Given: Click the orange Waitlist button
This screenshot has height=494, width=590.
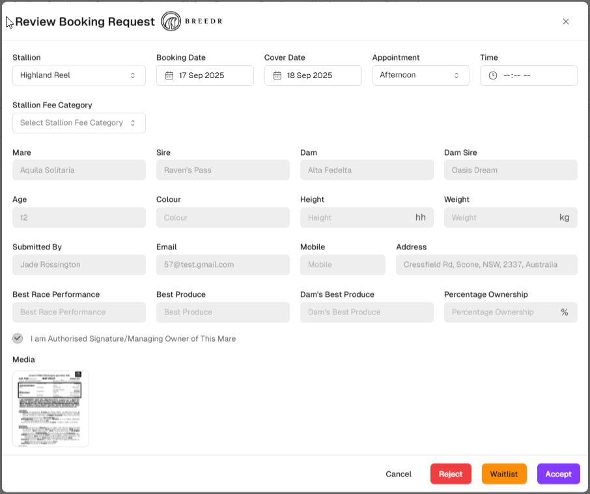Looking at the screenshot, I should coord(503,474).
